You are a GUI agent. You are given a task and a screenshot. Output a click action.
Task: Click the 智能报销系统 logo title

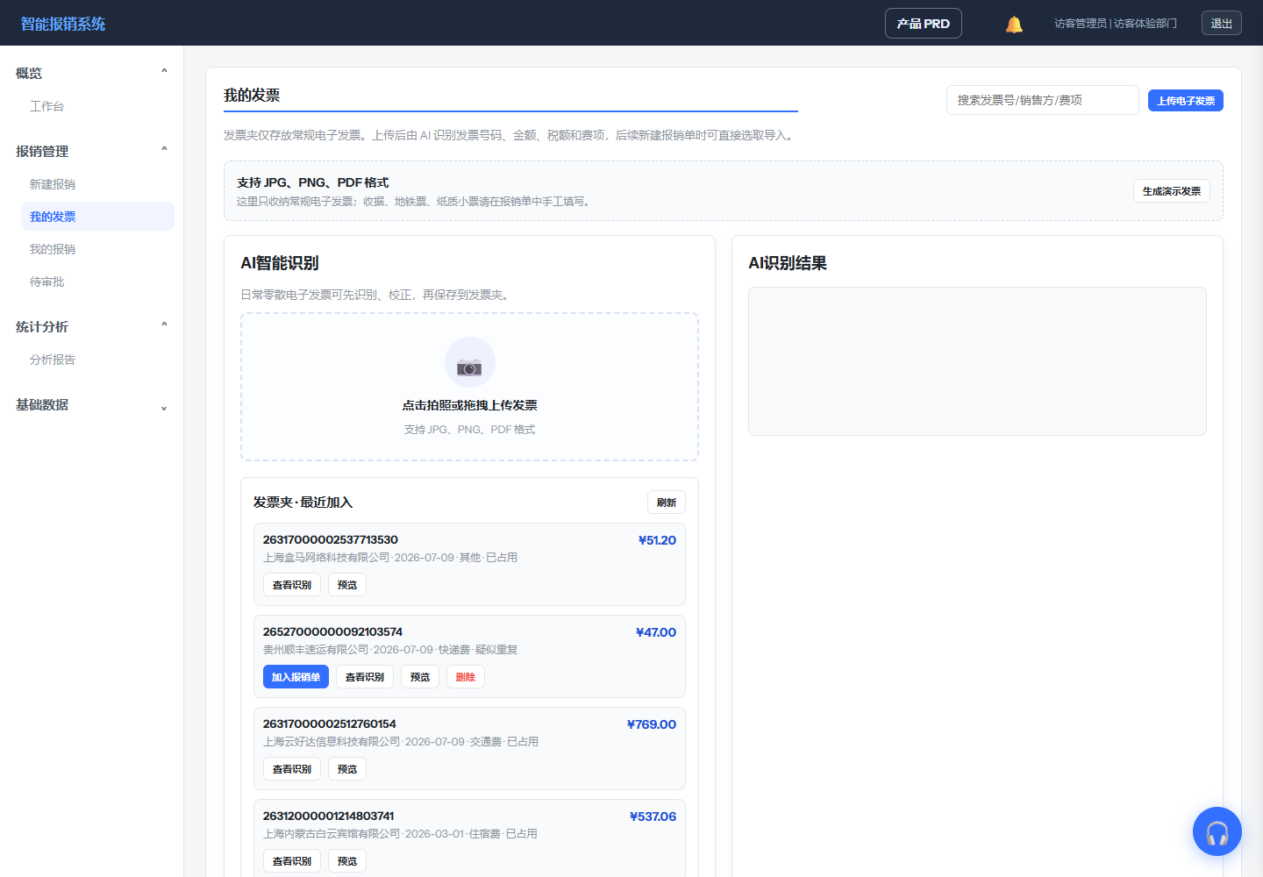63,24
